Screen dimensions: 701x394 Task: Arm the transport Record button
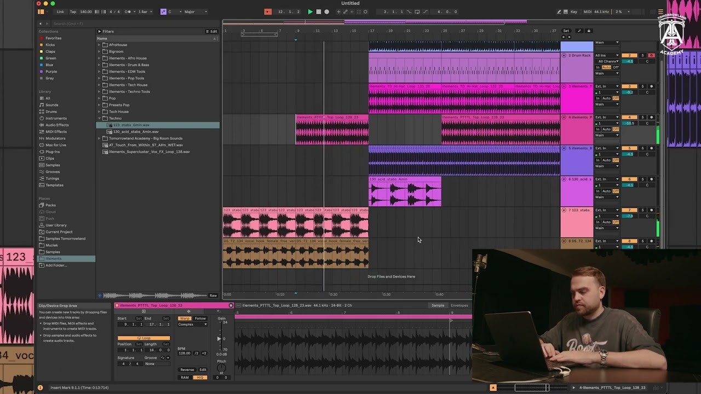pos(327,11)
